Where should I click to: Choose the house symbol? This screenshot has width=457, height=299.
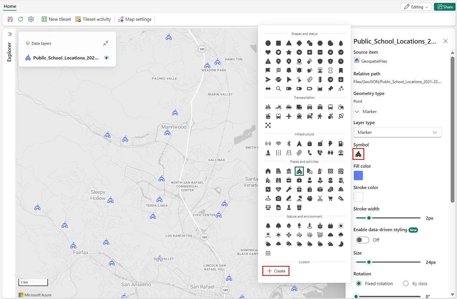(x=268, y=171)
